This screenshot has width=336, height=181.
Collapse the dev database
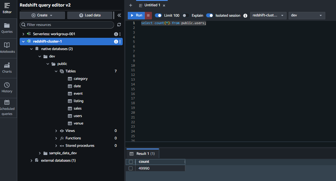40,57
